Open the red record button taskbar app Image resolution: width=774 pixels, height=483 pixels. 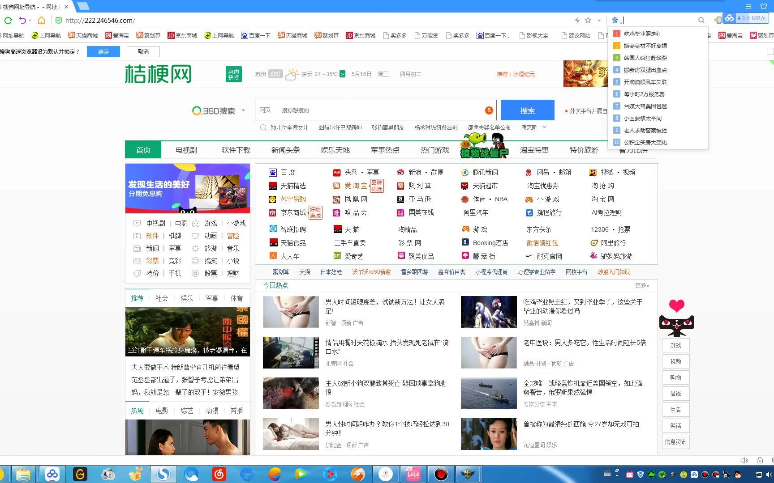(441, 474)
